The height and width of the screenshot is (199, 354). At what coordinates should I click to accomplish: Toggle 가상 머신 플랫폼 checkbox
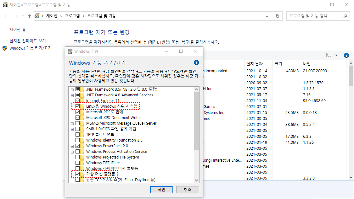pyautogui.click(x=78, y=174)
